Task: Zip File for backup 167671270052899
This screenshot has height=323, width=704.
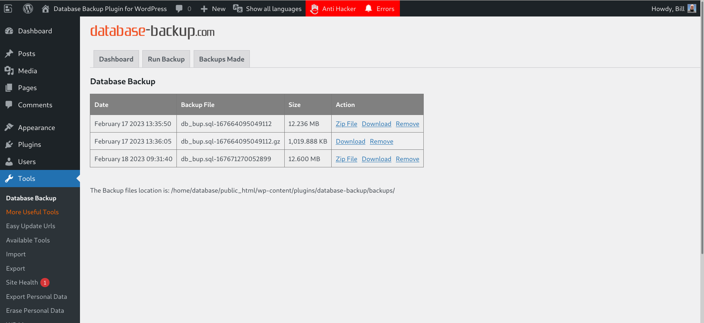Action: 346,159
